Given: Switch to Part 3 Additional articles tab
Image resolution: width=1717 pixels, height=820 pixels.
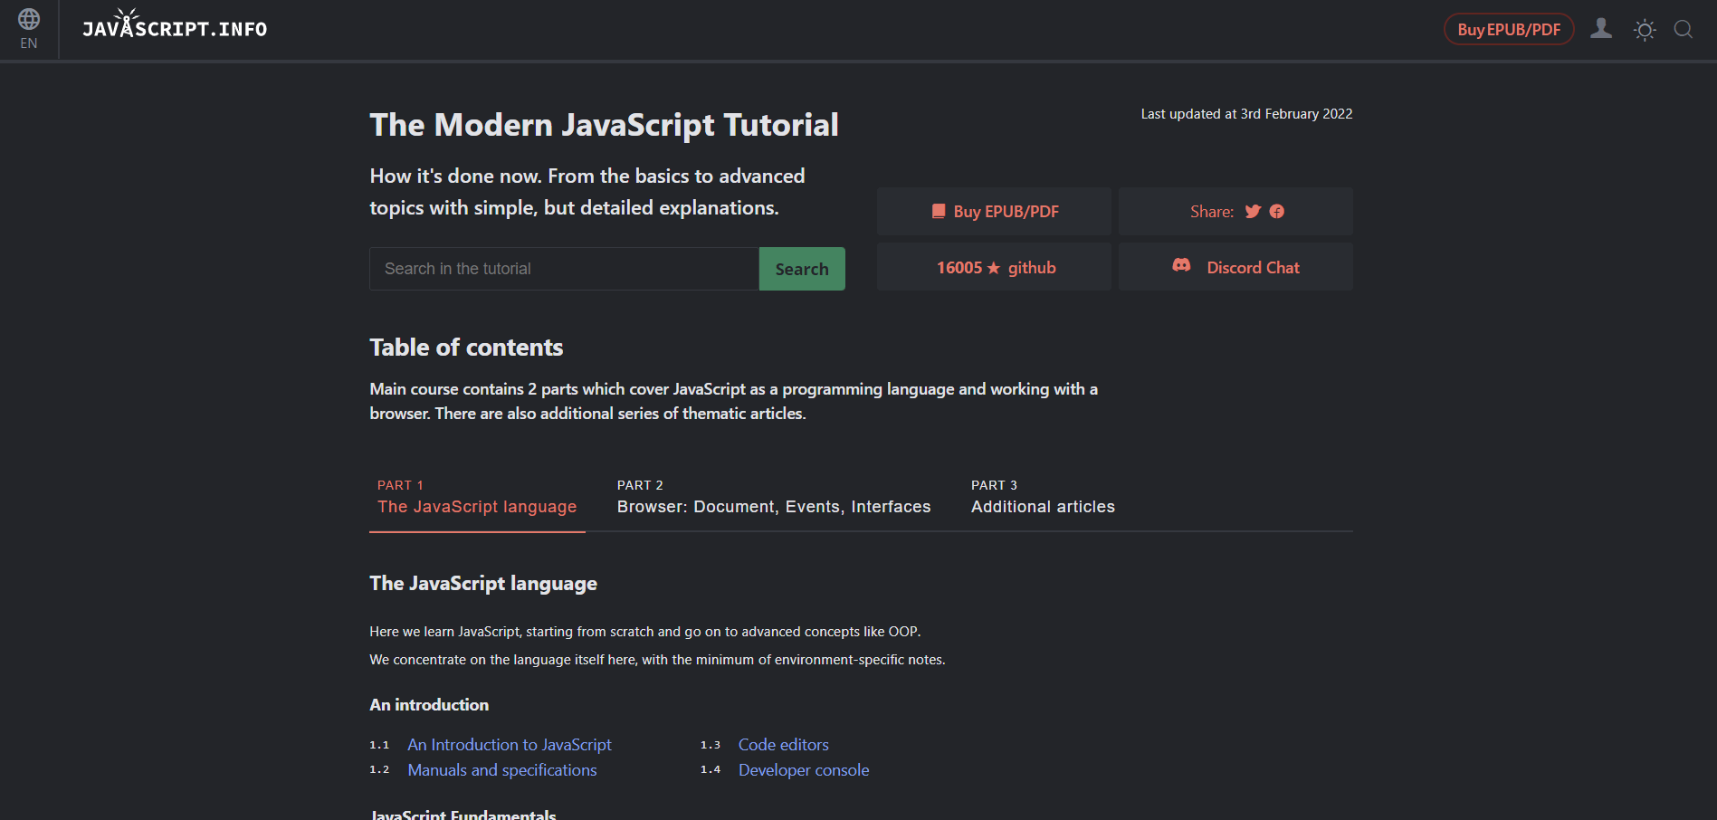Looking at the screenshot, I should (x=1043, y=497).
